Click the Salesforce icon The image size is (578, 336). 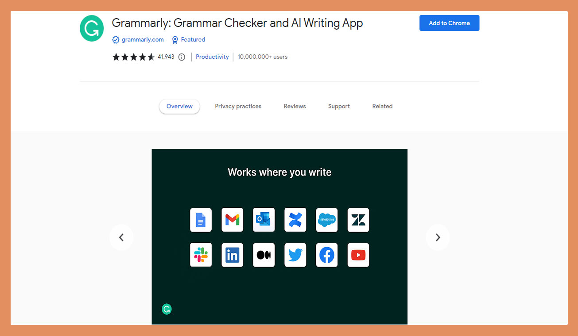(x=326, y=220)
